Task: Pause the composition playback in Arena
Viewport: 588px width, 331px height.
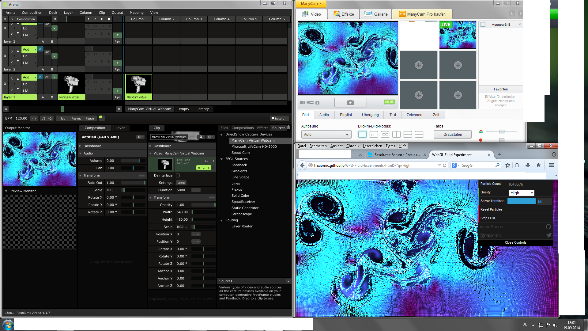Action: (102, 19)
